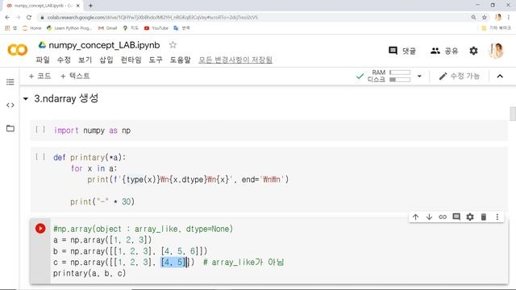Star the numpy_concept_LAB.ipynb notebook
Viewport: 516px width, 290px height.
coord(173,45)
